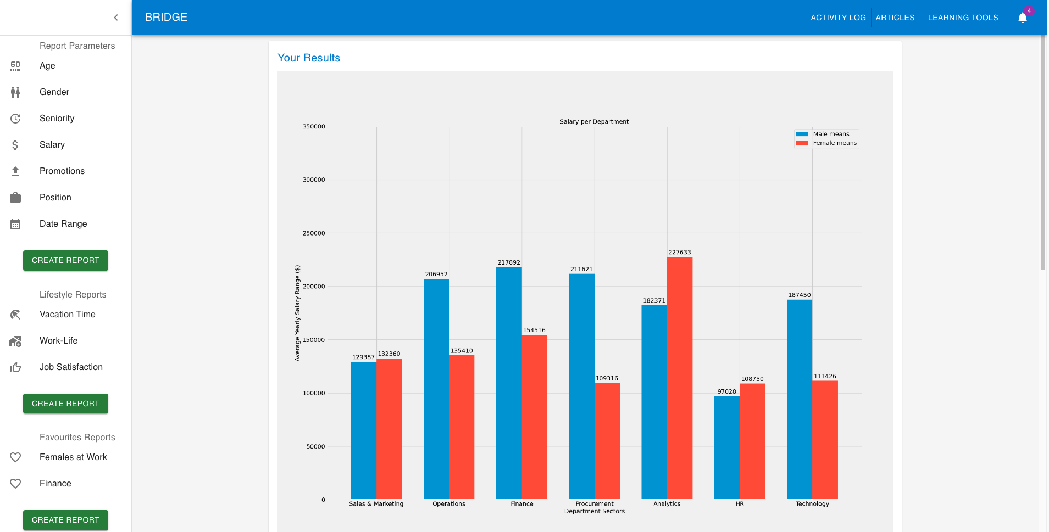
Task: Click the Male means legend swatch
Action: pyautogui.click(x=802, y=134)
